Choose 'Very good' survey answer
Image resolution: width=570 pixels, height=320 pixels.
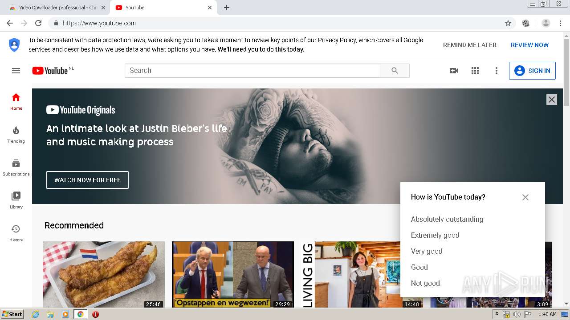click(427, 251)
